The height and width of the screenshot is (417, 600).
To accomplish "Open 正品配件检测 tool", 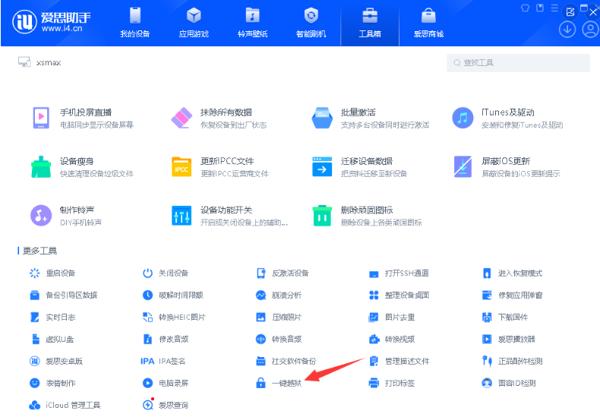I will pos(512,361).
